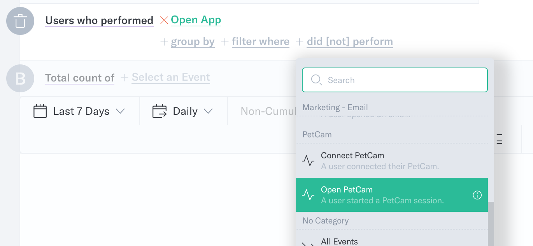This screenshot has height=246, width=533.
Task: Click the pulse icon beside Connect PetCam
Action: pos(308,161)
